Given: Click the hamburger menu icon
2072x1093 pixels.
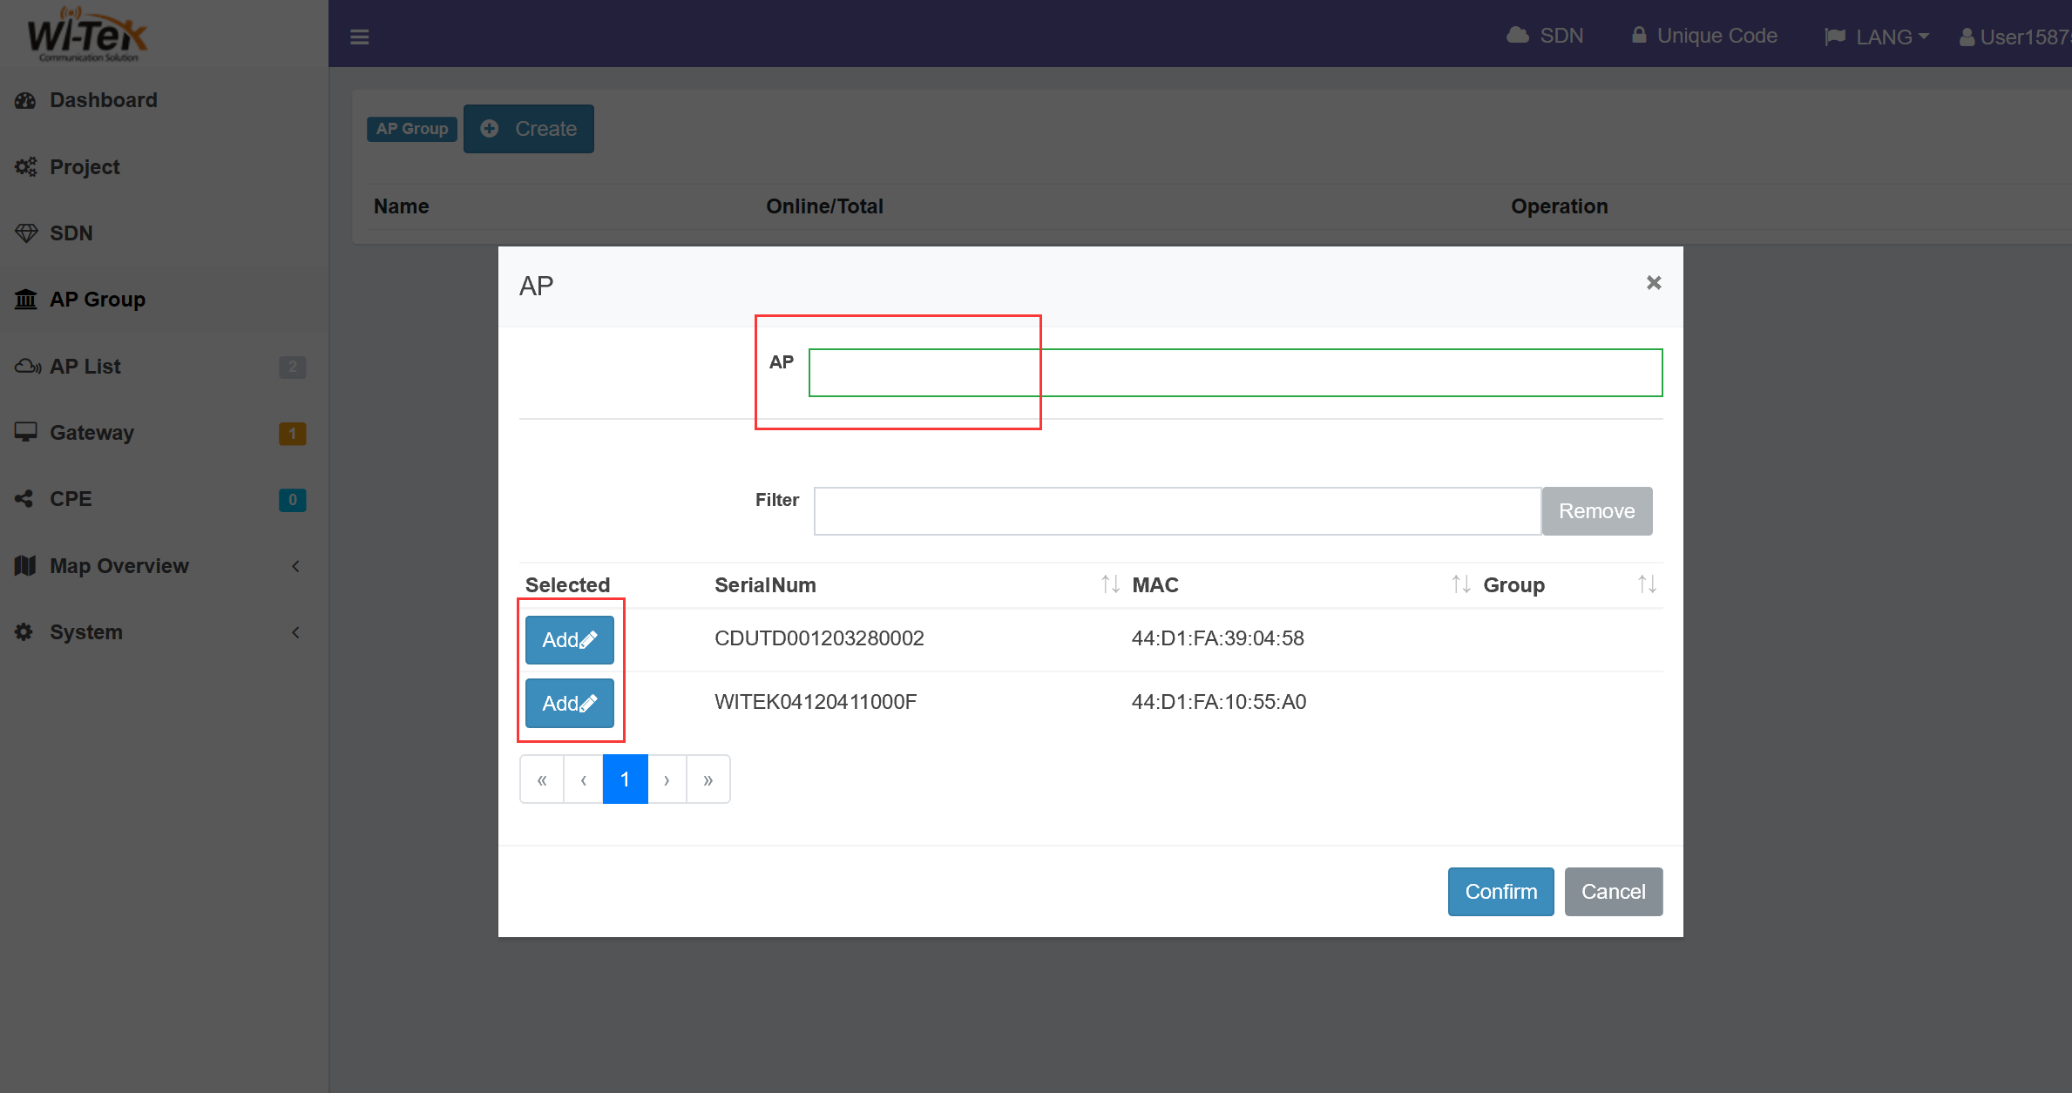Looking at the screenshot, I should coord(359,37).
